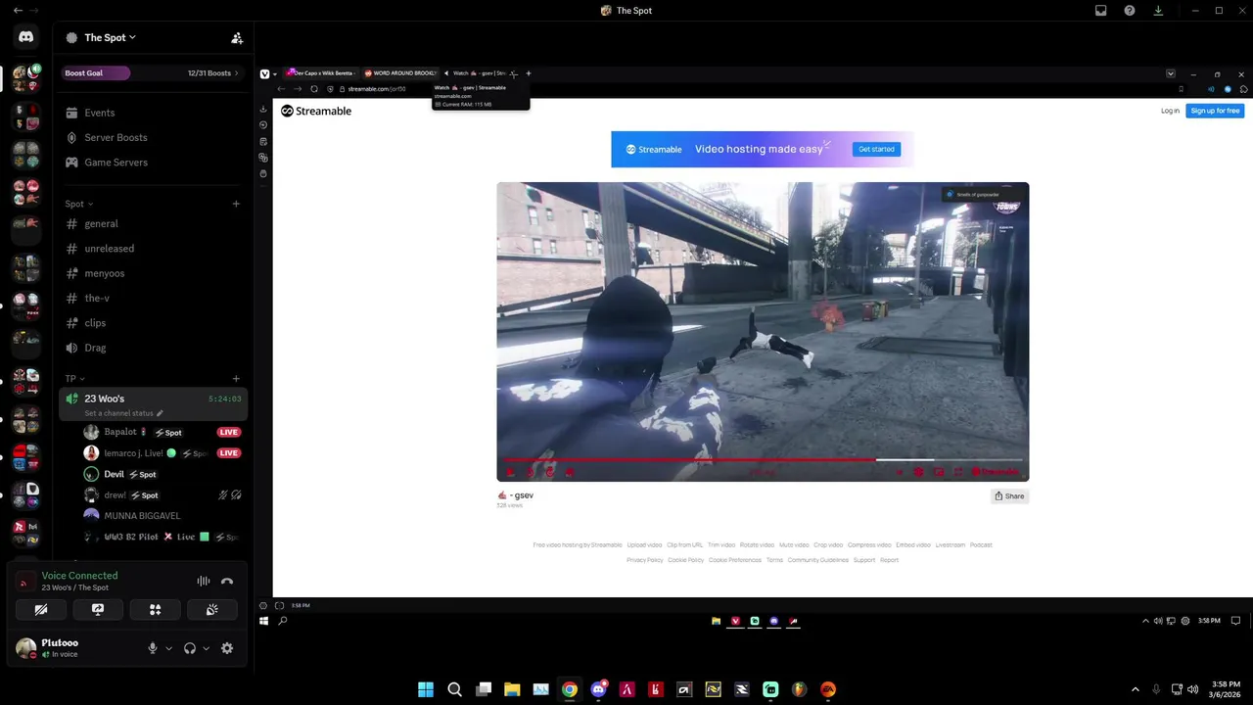Viewport: 1253px width, 705px height.
Task: Open microphone input options arrow
Action: (x=168, y=648)
